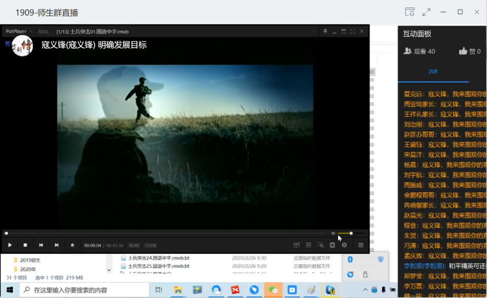Screen dimensions: 487x298
Task: Select the 2020年 folder in Explorer
Action: pyautogui.click(x=24, y=269)
